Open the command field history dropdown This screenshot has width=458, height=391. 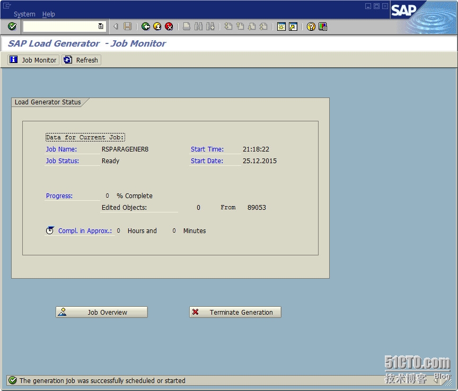point(101,26)
